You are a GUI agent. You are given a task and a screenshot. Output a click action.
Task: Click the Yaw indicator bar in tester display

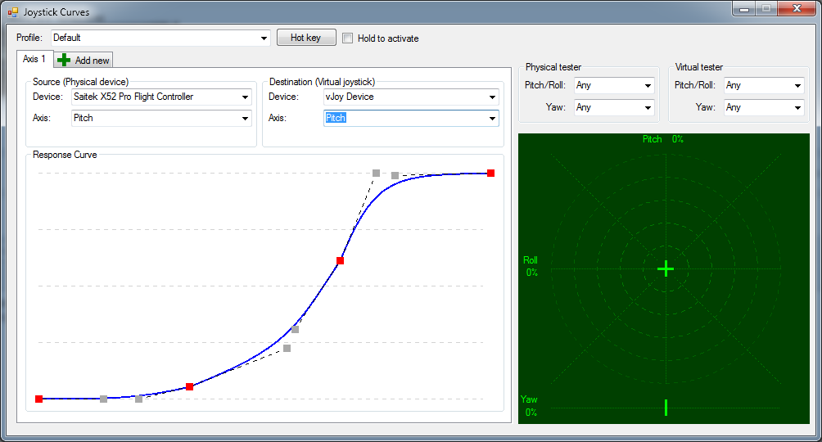tap(666, 408)
